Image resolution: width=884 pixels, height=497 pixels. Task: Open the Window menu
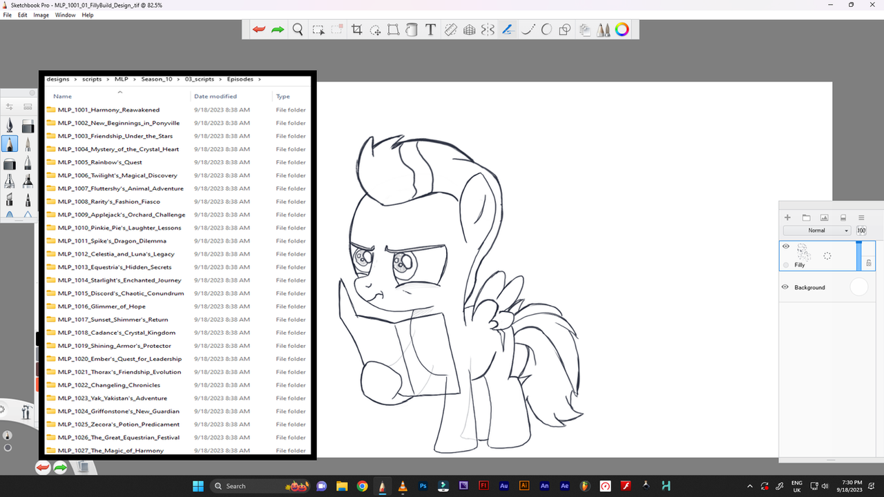click(66, 14)
